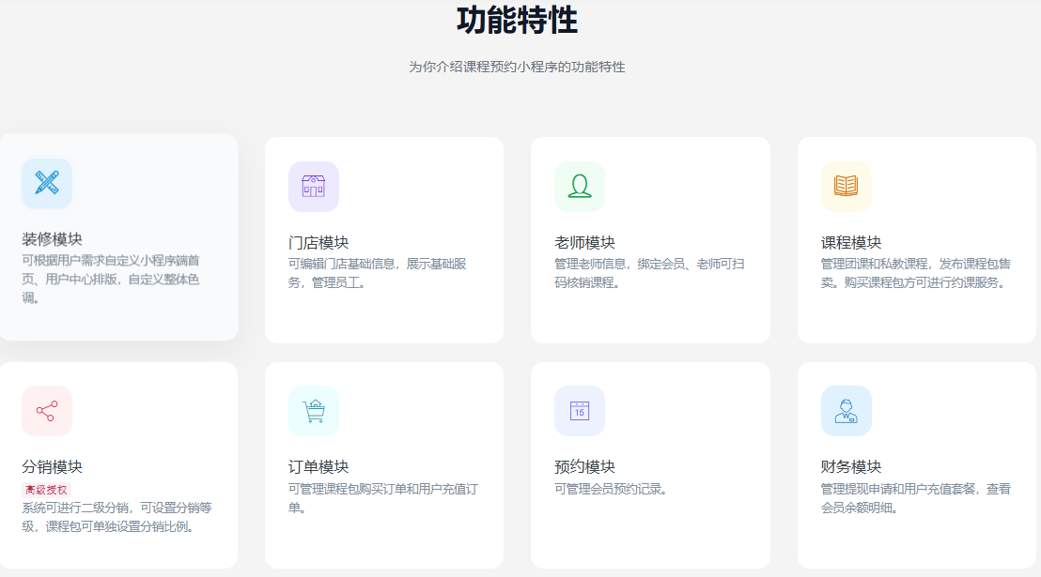The height and width of the screenshot is (577, 1041).
Task: Click the purple store icon for 门店模块
Action: pos(313,187)
